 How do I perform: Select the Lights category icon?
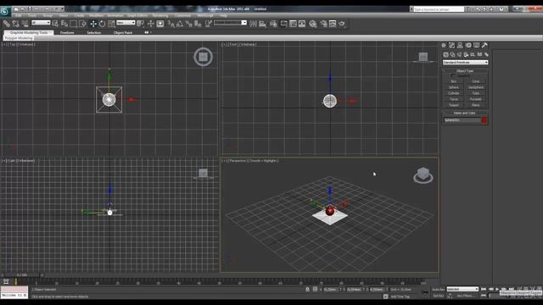pyautogui.click(x=459, y=54)
